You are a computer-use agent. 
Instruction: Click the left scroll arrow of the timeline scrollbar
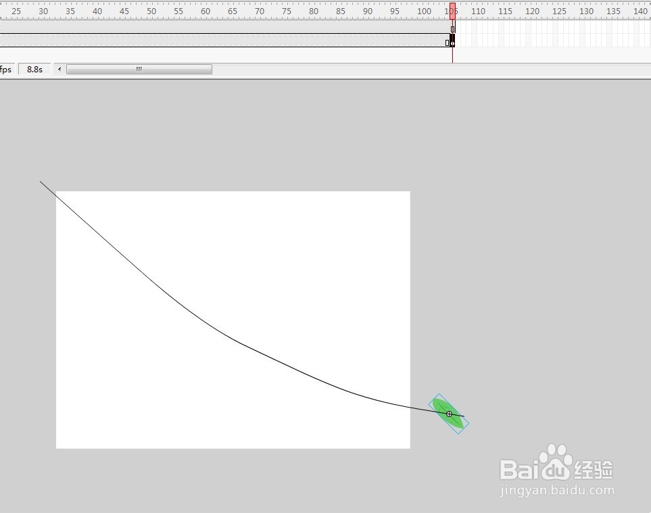click(59, 70)
